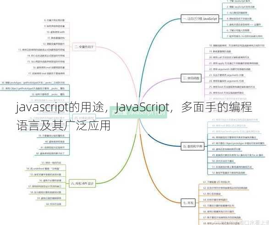This screenshot has width=269, height=225.
Task: Click item 47 about Object.prototype
Action: click(238, 143)
